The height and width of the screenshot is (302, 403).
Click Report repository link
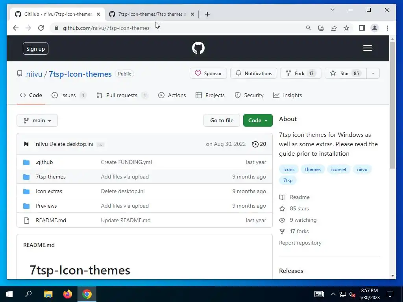(300, 243)
